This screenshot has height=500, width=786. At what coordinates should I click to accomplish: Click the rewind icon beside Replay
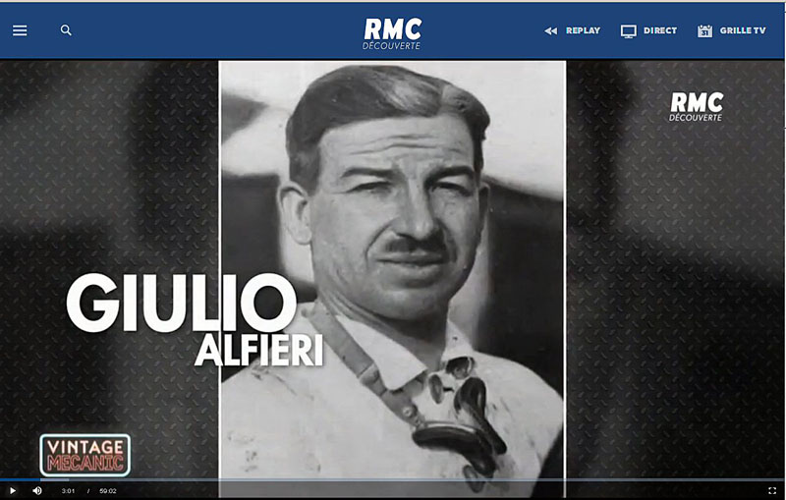[551, 31]
